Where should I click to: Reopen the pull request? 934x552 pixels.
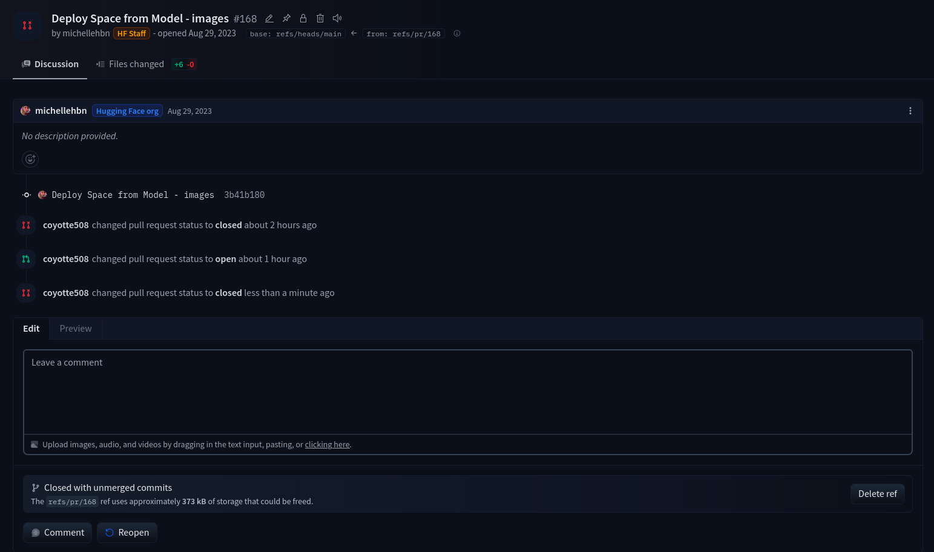click(x=127, y=533)
